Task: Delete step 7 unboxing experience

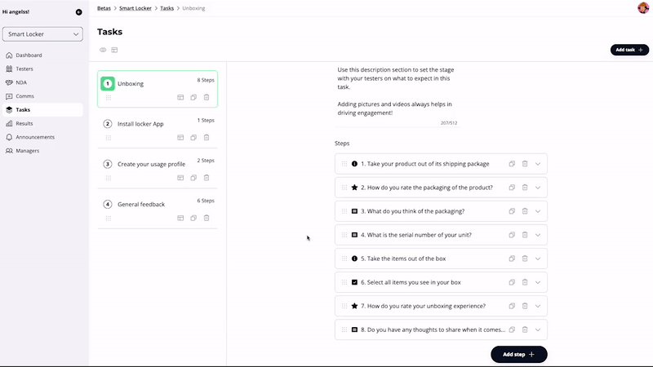Action: point(525,307)
